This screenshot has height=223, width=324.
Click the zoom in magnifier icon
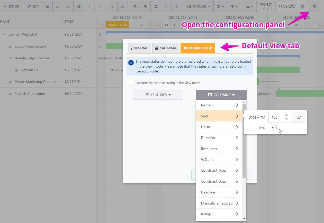135,6
